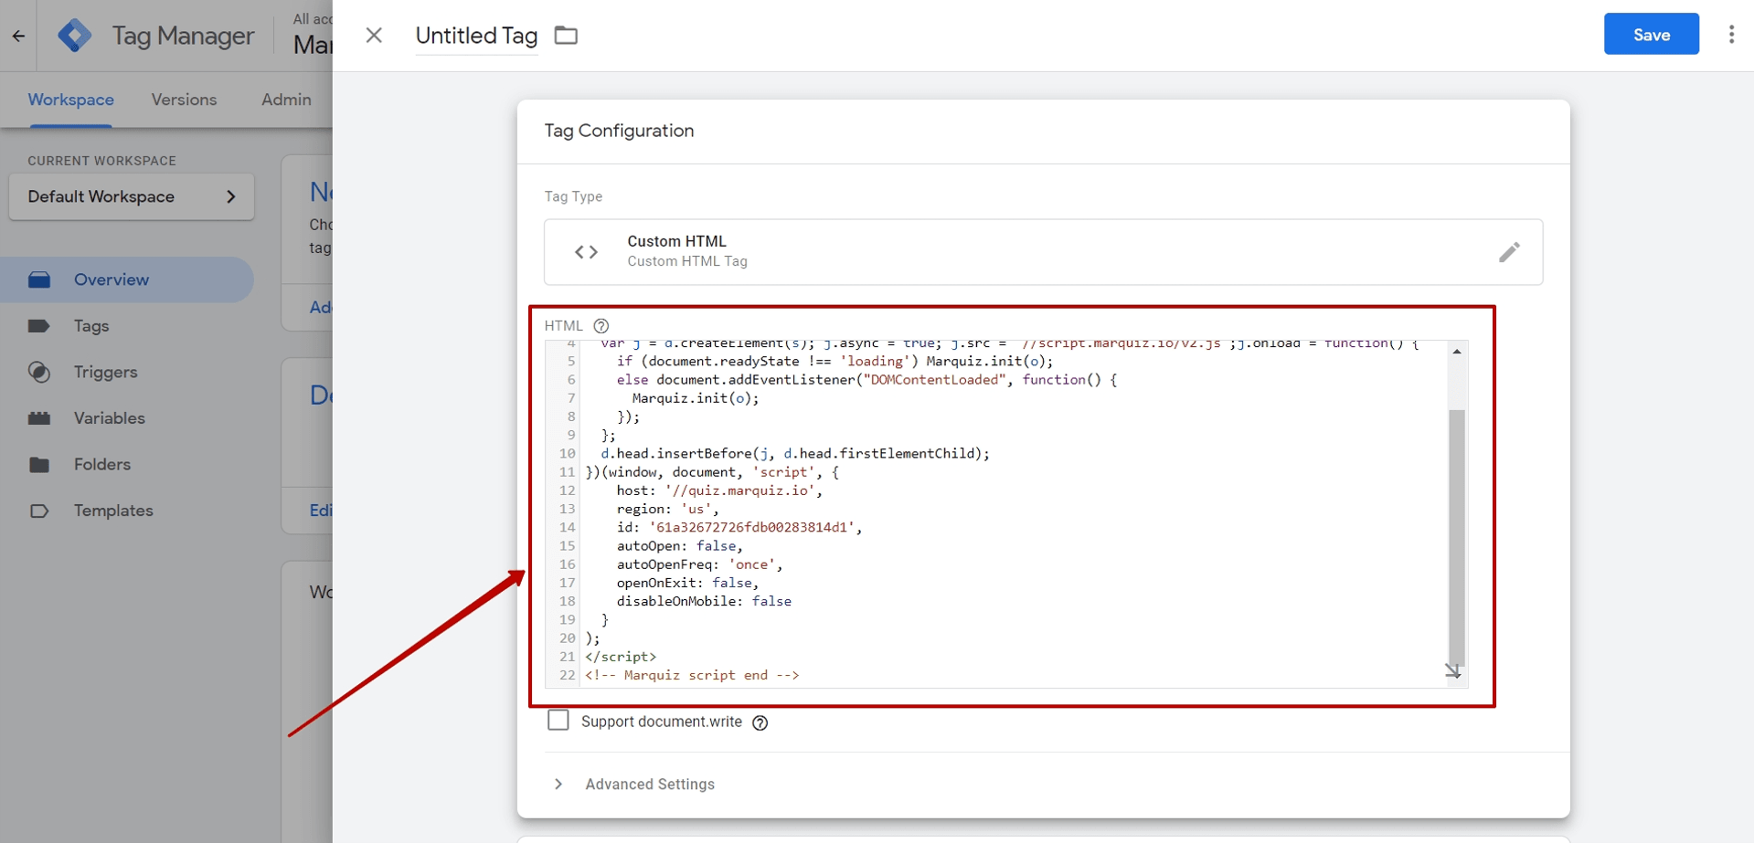This screenshot has width=1754, height=843.
Task: Click the HTML editor resize handle icon
Action: pyautogui.click(x=1452, y=671)
